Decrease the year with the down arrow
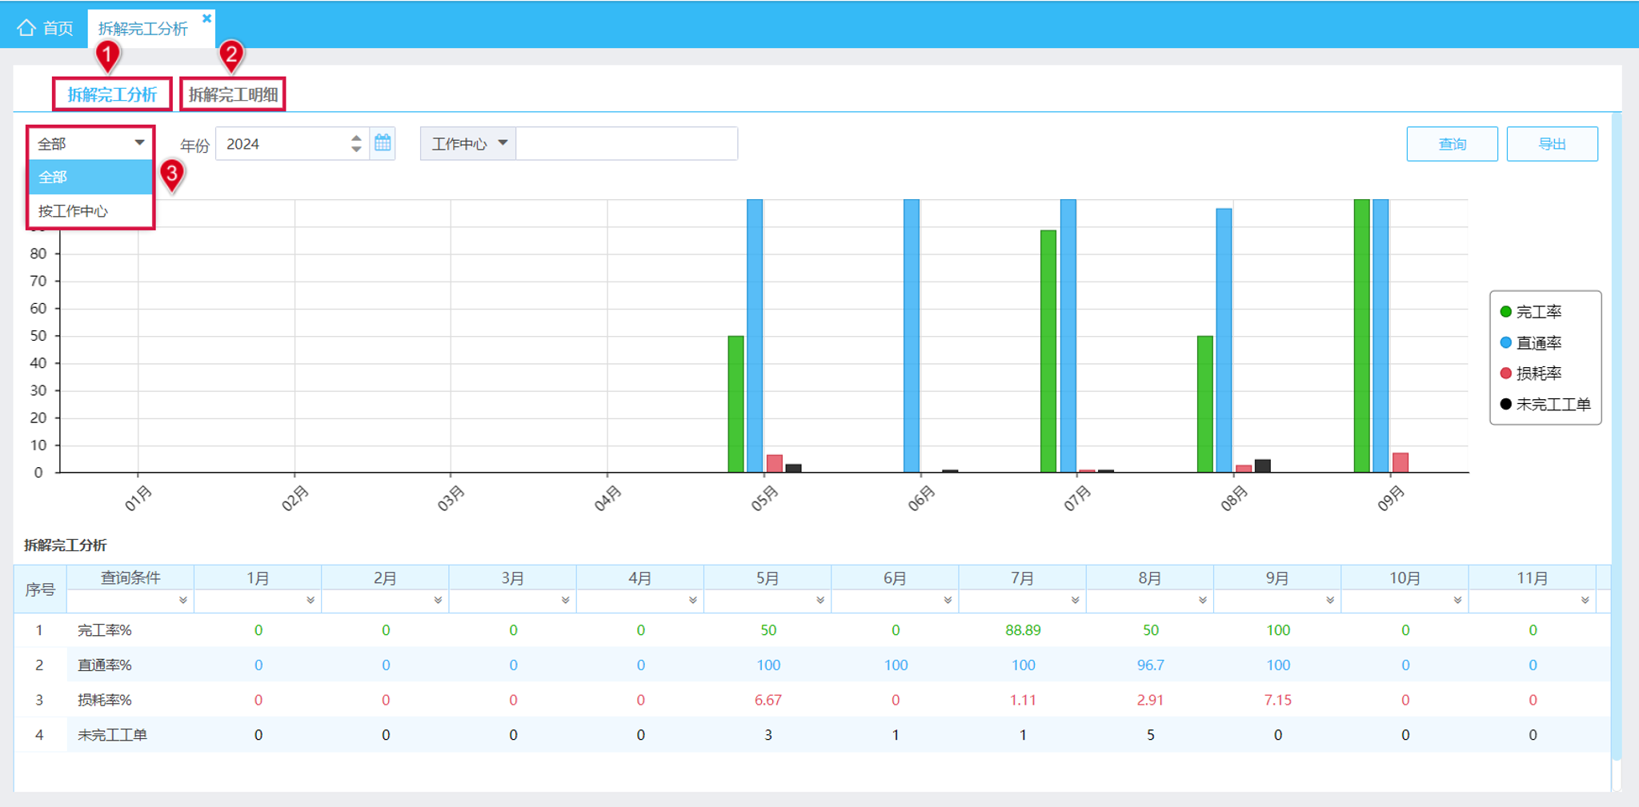The image size is (1639, 807). [356, 149]
